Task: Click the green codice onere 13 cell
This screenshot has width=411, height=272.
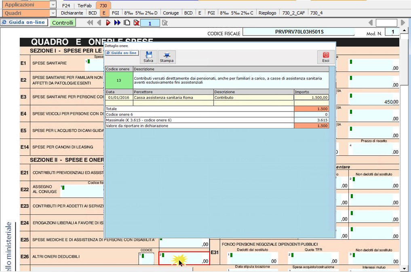Action: 119,80
